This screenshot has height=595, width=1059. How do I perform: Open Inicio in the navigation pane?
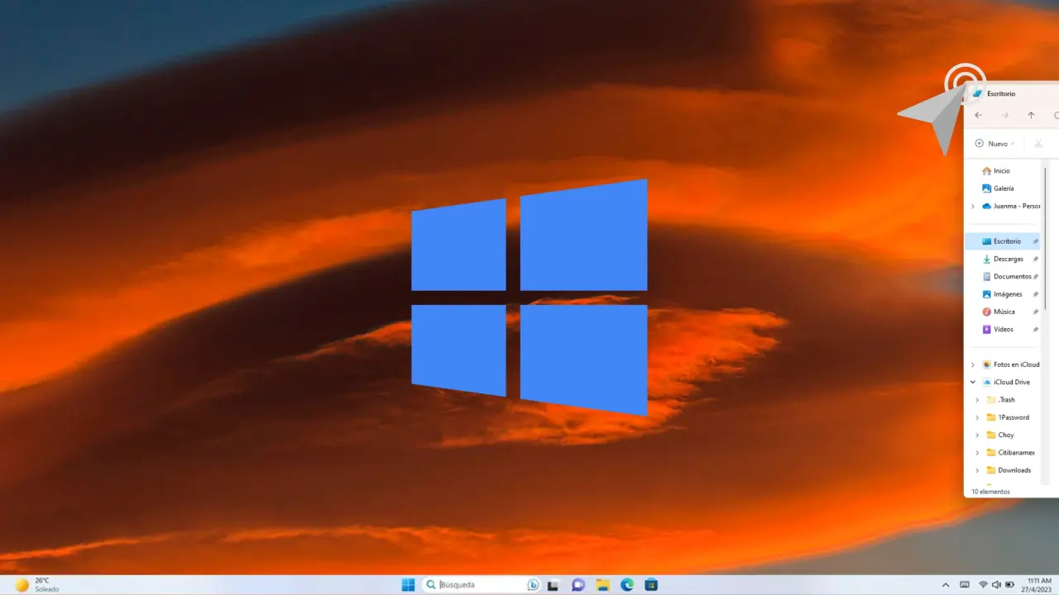click(x=1001, y=171)
